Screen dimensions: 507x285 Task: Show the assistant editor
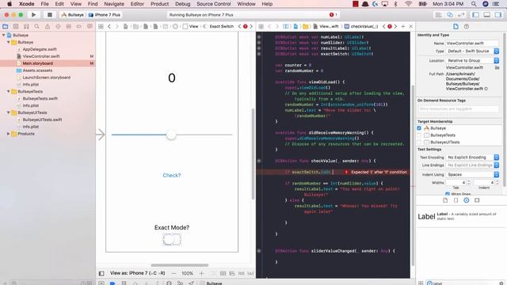pyautogui.click(x=450, y=15)
